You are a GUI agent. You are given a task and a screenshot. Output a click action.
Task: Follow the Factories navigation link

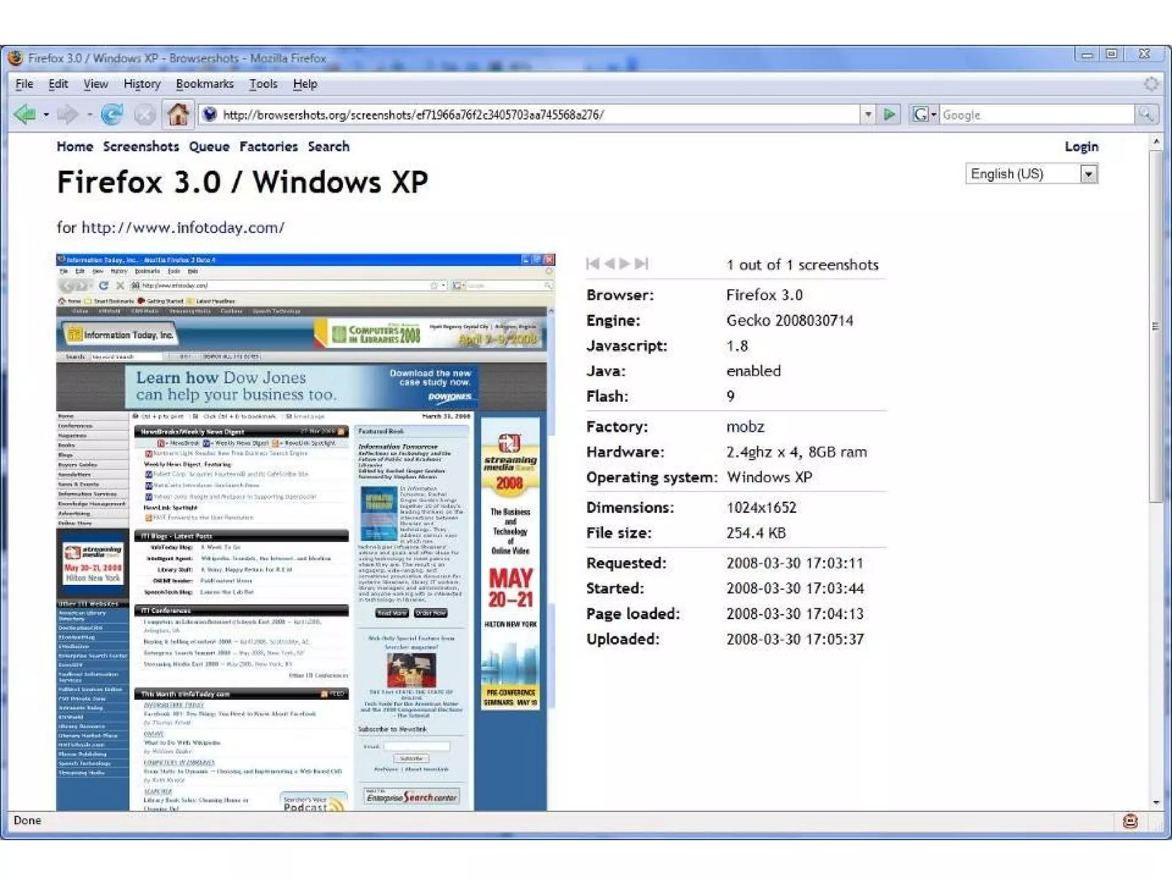[x=268, y=146]
